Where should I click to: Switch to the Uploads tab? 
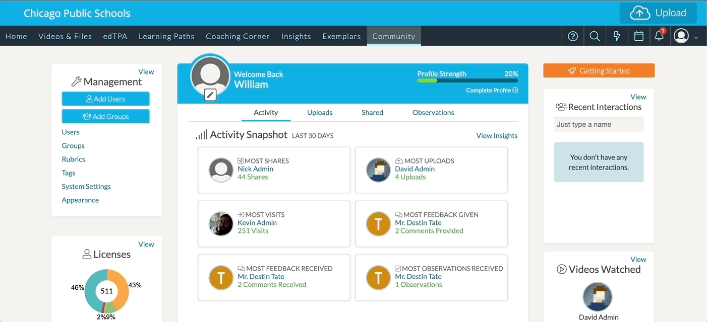pyautogui.click(x=320, y=113)
